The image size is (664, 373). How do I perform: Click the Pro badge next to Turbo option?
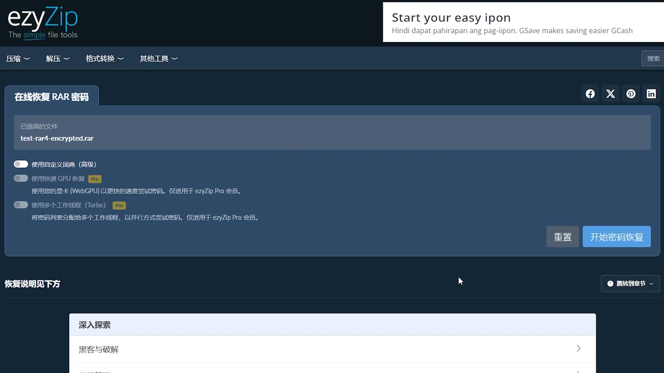point(119,205)
